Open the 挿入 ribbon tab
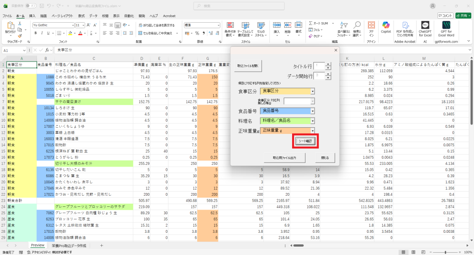Screen dimensions: 474x255 32,16
